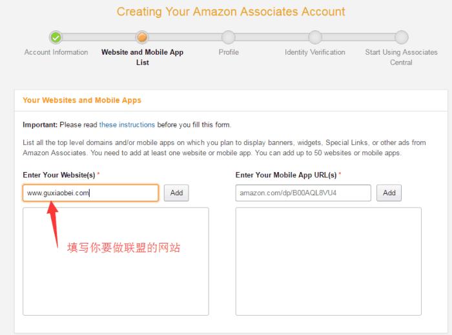Go to the Identity Verification step label
Viewport: 452px width, 335px height.
pyautogui.click(x=315, y=52)
